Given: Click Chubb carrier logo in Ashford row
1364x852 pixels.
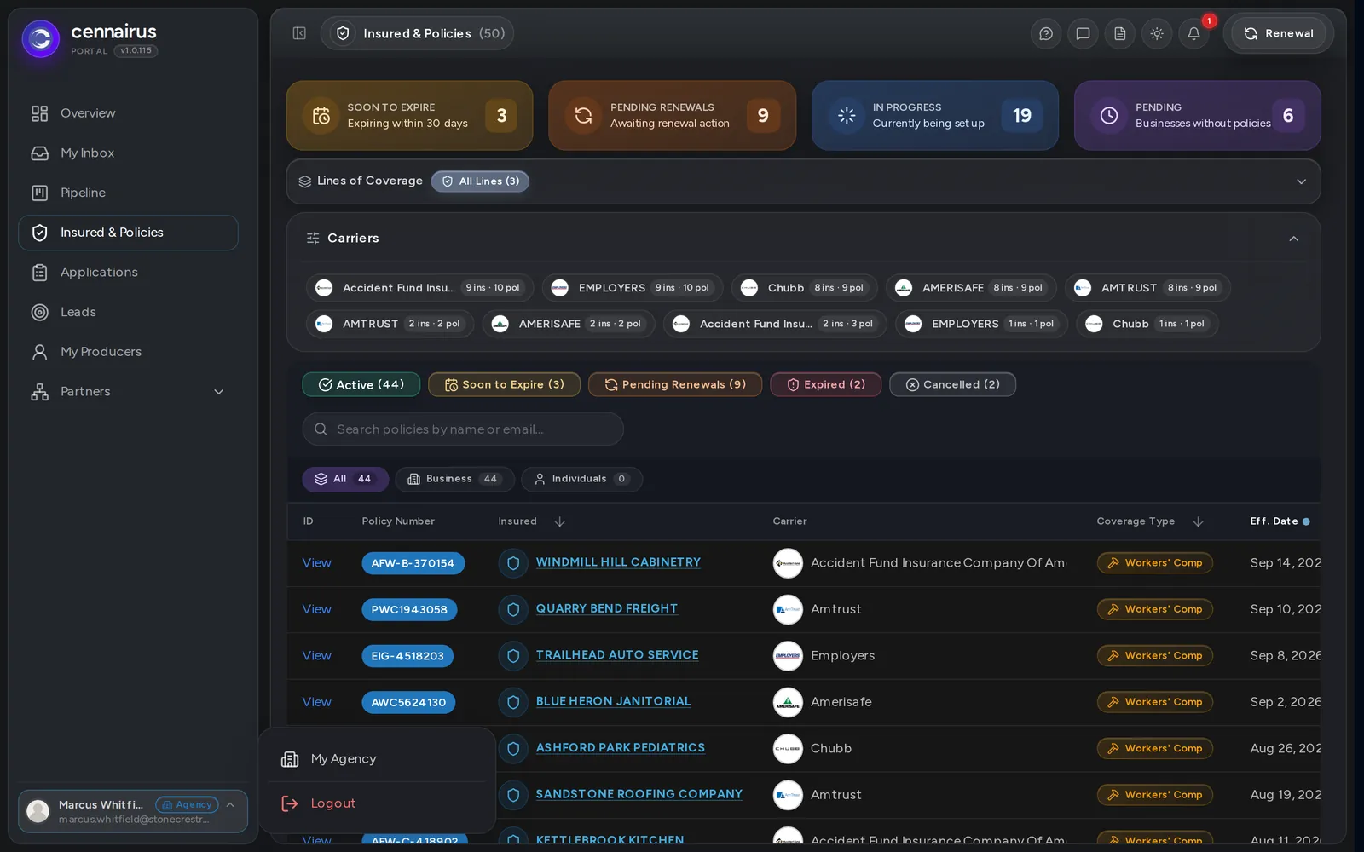Looking at the screenshot, I should (788, 748).
